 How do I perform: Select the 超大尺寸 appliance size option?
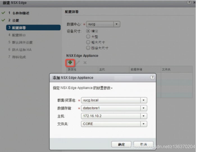click(x=88, y=42)
